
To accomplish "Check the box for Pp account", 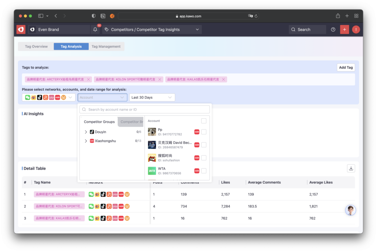I will [204, 132].
